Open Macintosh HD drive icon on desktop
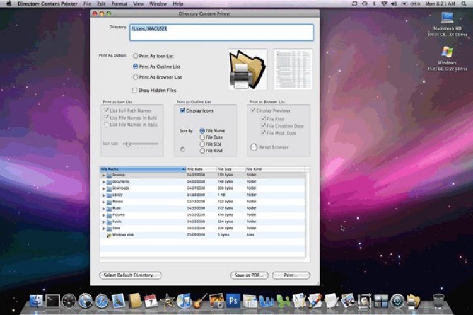 click(x=447, y=17)
